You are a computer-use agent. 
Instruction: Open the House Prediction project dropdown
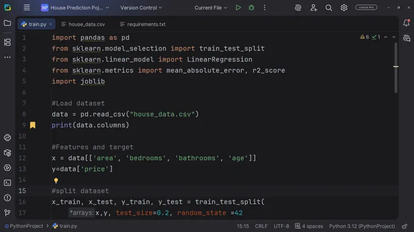click(75, 8)
